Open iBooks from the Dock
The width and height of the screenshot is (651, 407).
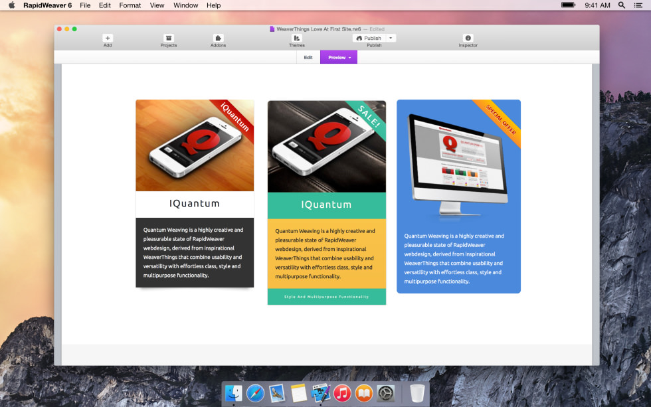point(364,393)
